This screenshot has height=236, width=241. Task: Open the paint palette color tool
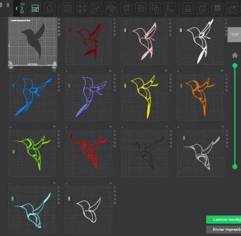tap(232, 8)
